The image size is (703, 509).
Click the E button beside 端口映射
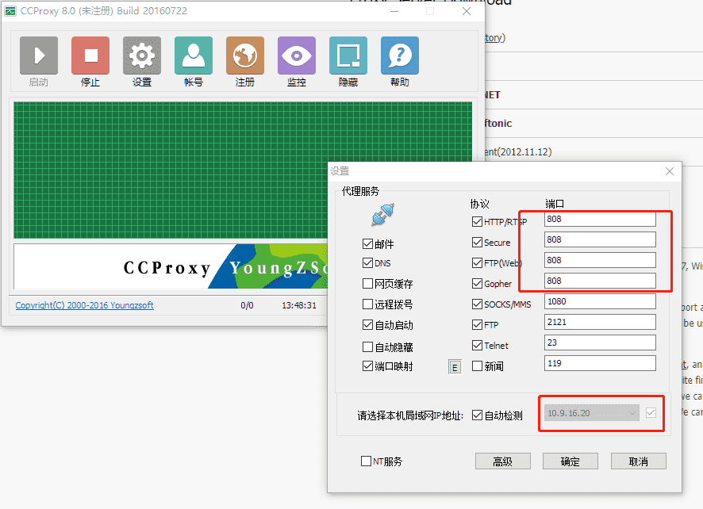click(x=455, y=367)
